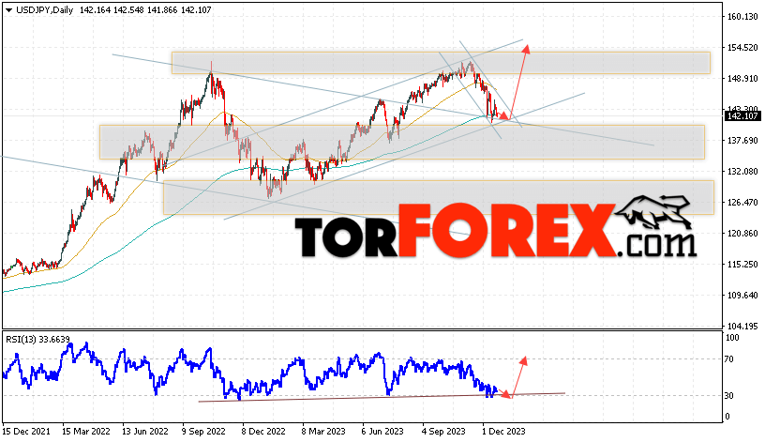The width and height of the screenshot is (765, 442).
Task: Click the black 142.107 current price tag
Action: (x=742, y=116)
